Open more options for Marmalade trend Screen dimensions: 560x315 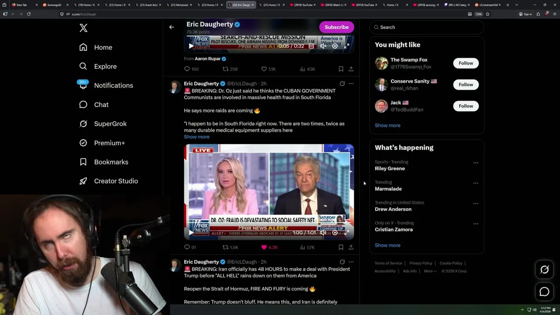pyautogui.click(x=476, y=183)
